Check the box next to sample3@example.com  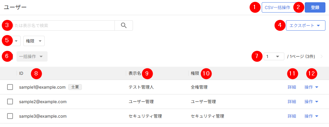10,116
